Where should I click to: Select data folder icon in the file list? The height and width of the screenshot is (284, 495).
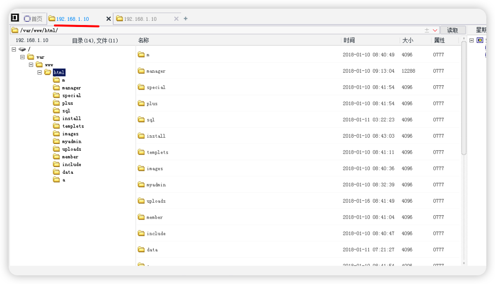[x=141, y=249]
